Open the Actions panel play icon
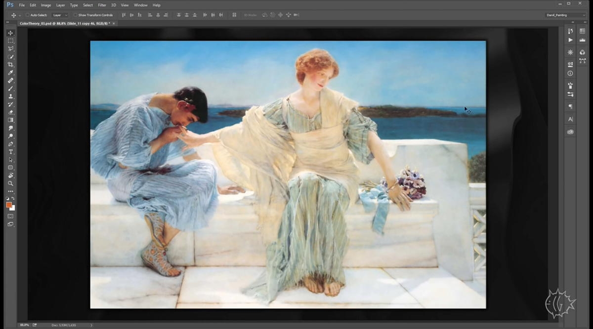The image size is (593, 329). tap(570, 40)
